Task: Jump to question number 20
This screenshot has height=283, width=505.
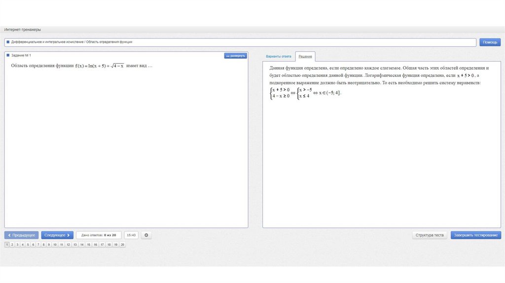Action: point(122,245)
